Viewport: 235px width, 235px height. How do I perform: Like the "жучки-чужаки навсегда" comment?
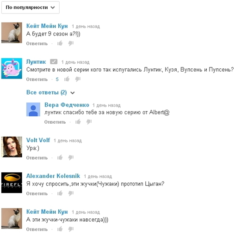pyautogui.click(x=60, y=229)
